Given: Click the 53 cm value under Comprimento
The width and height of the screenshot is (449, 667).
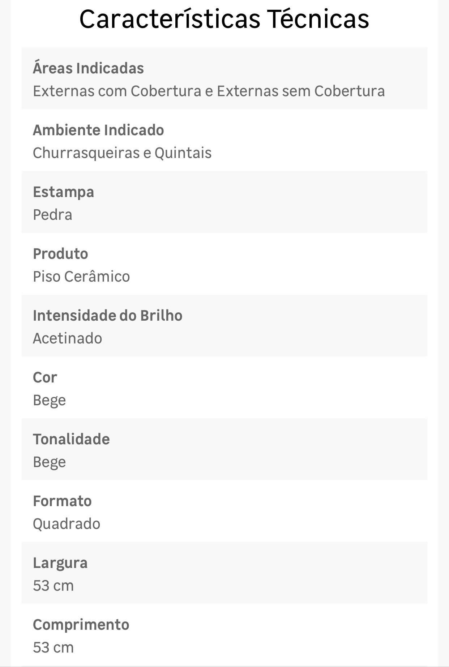Looking at the screenshot, I should 53,647.
